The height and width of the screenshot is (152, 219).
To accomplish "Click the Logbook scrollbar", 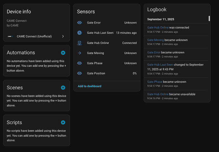I will 209,18.
